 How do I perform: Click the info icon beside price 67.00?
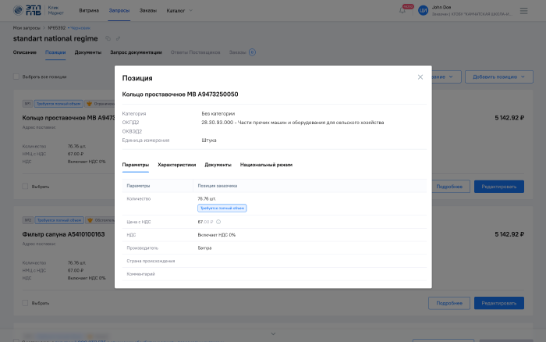(x=218, y=222)
